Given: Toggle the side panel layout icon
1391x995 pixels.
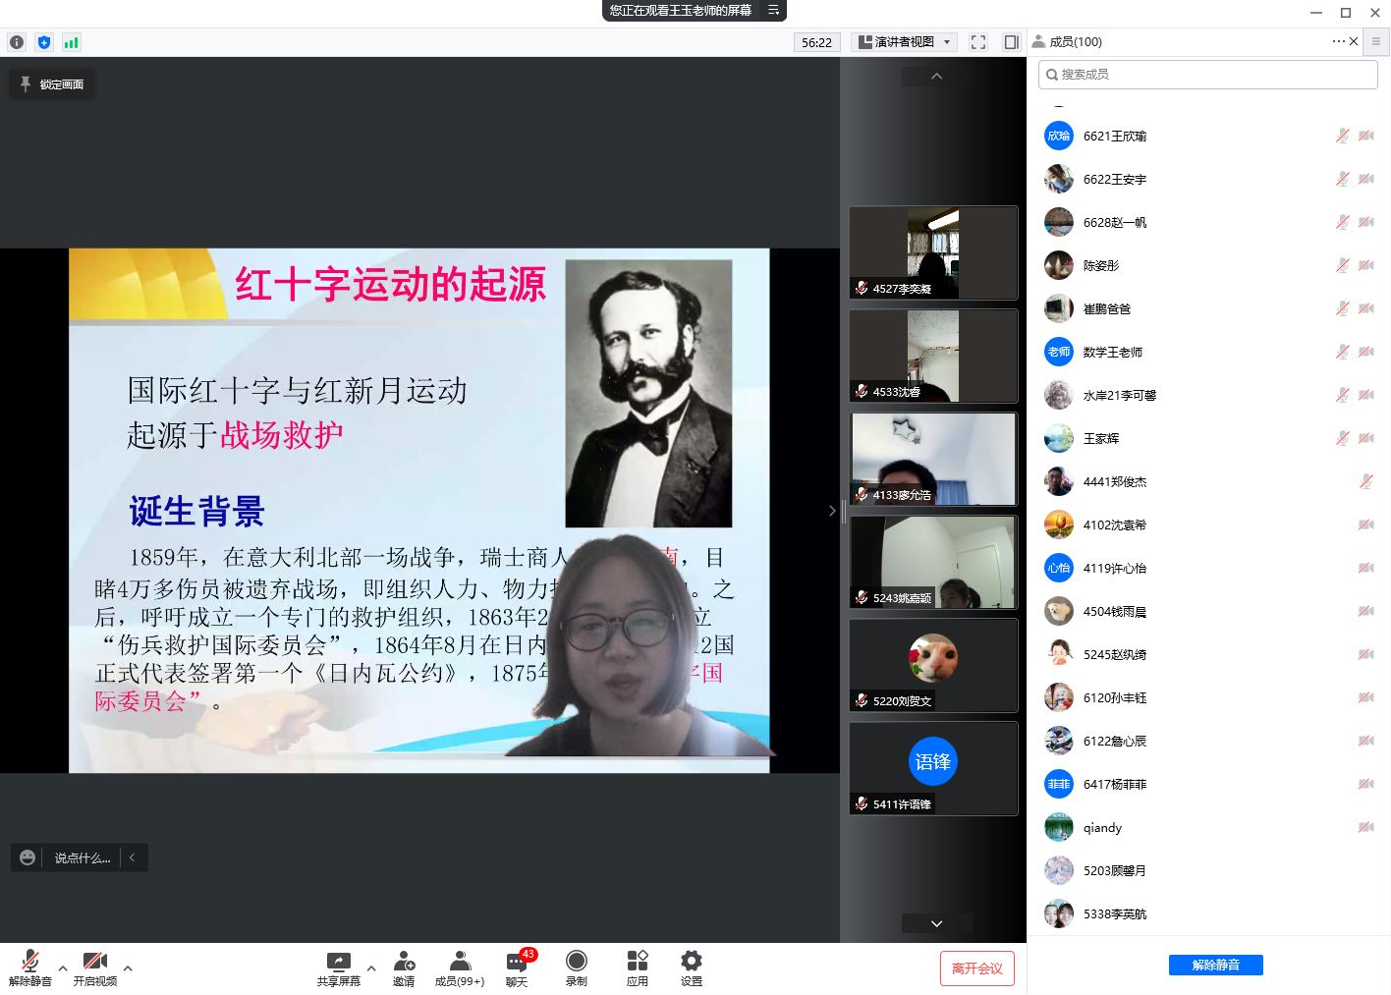Looking at the screenshot, I should click(x=1011, y=42).
